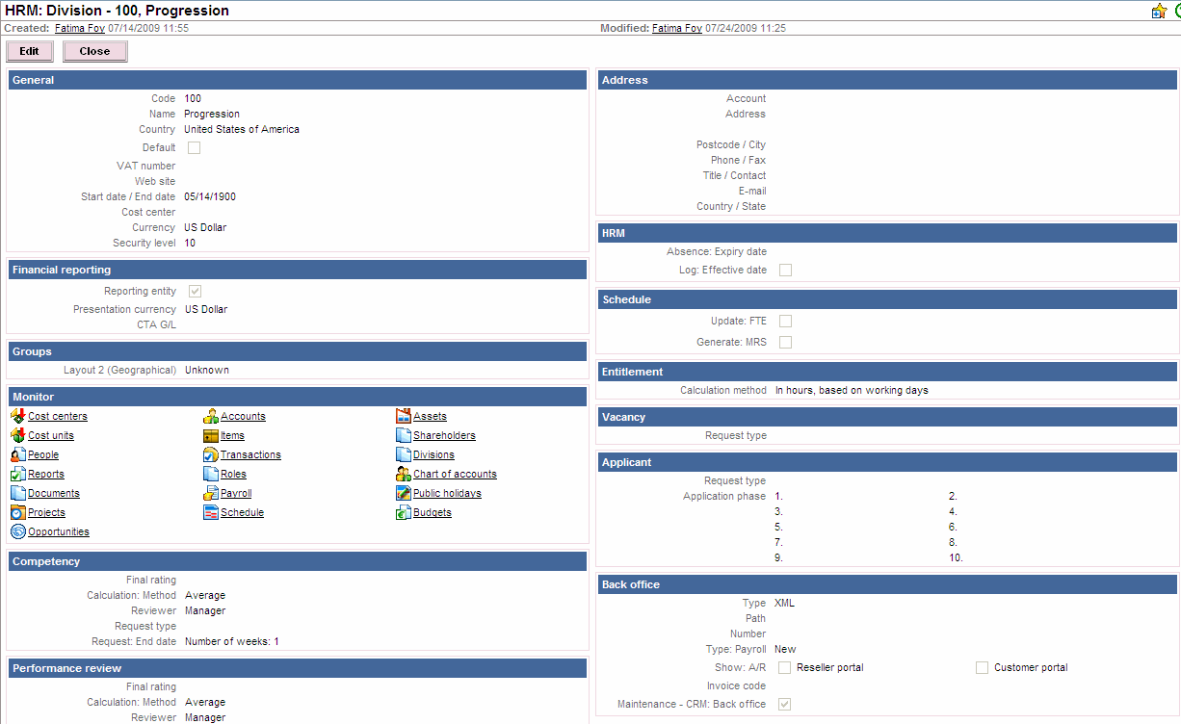Click the add to favorites star icon
The width and height of the screenshot is (1181, 724).
click(x=1159, y=11)
